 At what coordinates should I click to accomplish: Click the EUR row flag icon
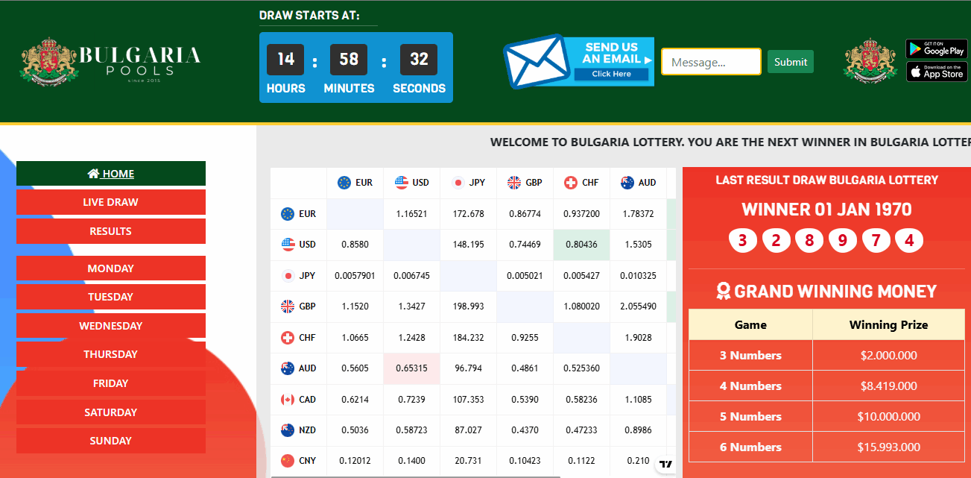288,214
